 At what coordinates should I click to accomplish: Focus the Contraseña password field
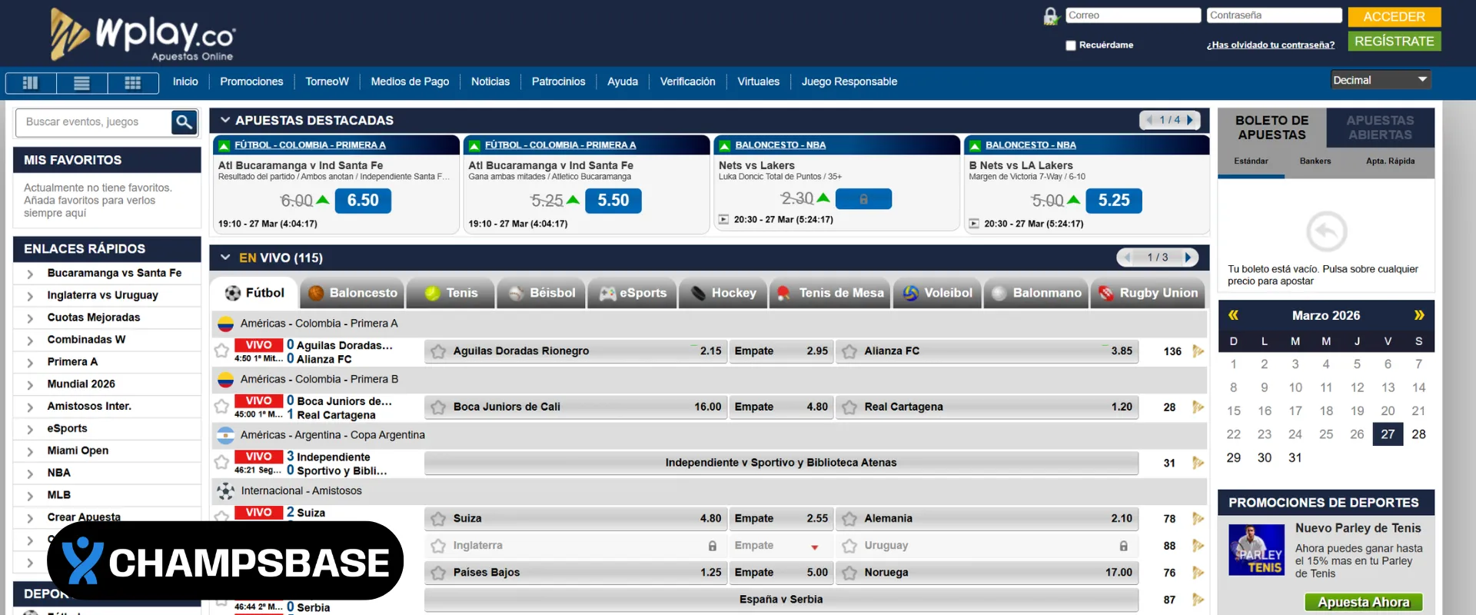click(1275, 15)
